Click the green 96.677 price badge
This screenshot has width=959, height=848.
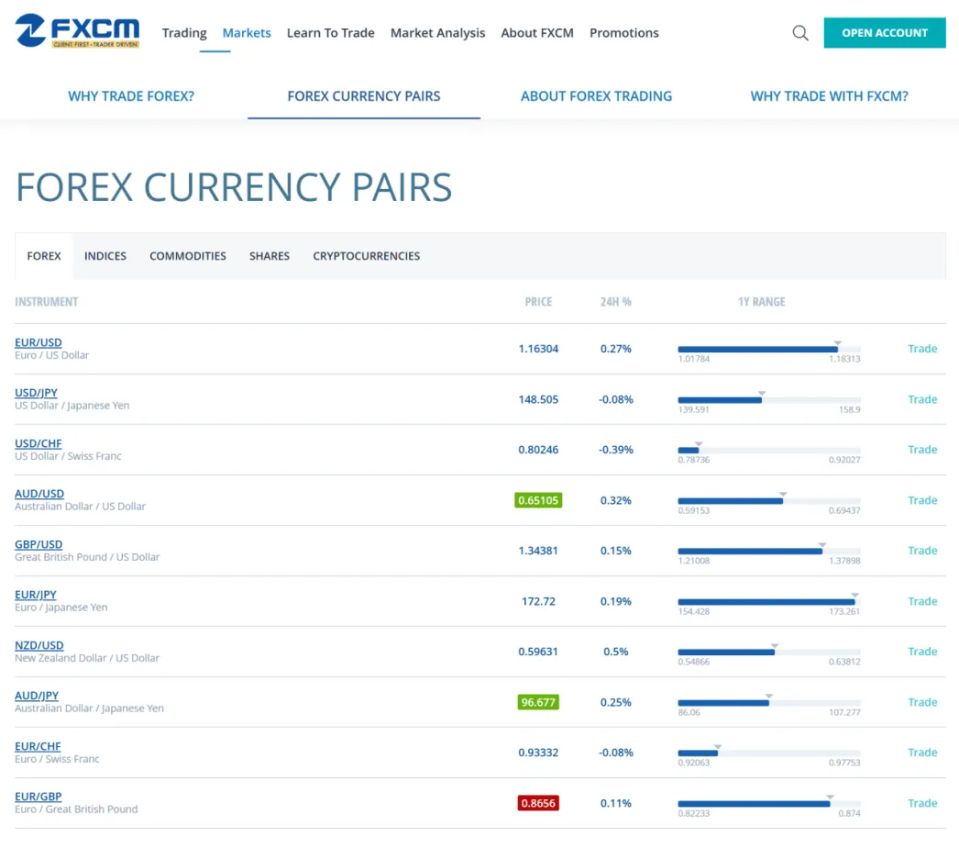(538, 702)
